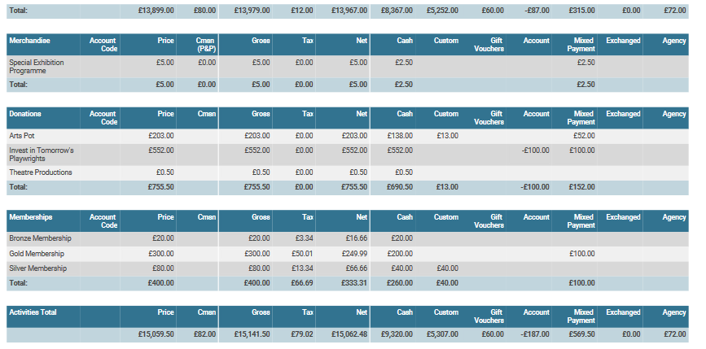Select Arts Pot Mixed Payment £52.00
Viewport: 706px width, 349px height.
[584, 135]
